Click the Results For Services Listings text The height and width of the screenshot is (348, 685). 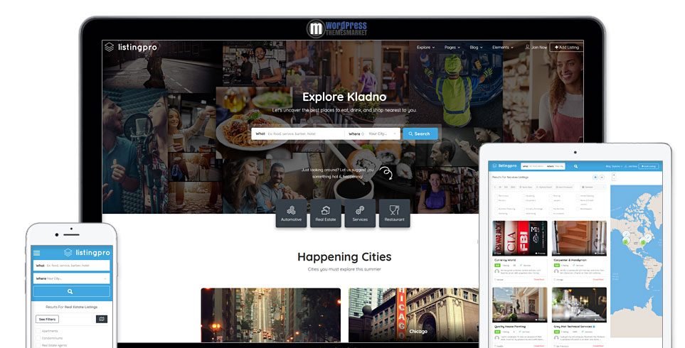(510, 178)
